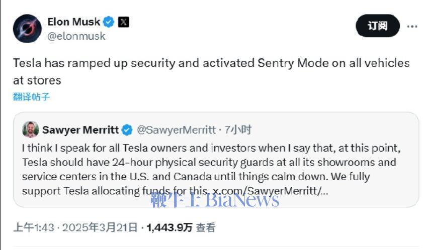
Task: Subscribe using the black 订阅 button
Action: pyautogui.click(x=378, y=26)
